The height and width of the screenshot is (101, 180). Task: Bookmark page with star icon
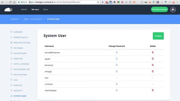98,2
